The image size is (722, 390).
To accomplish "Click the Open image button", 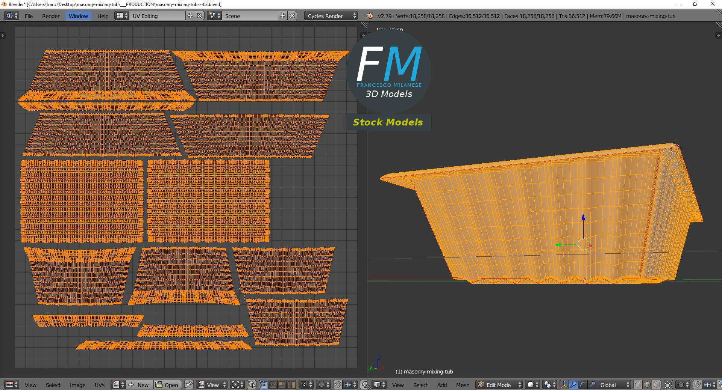I will coord(167,385).
